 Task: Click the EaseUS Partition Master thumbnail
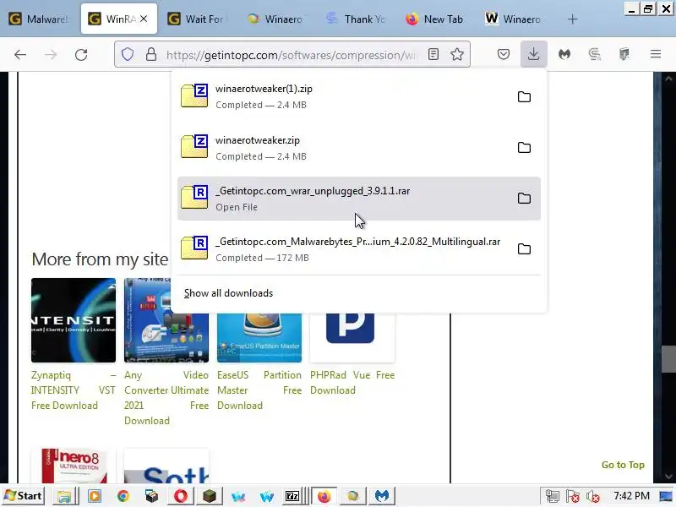pos(259,339)
